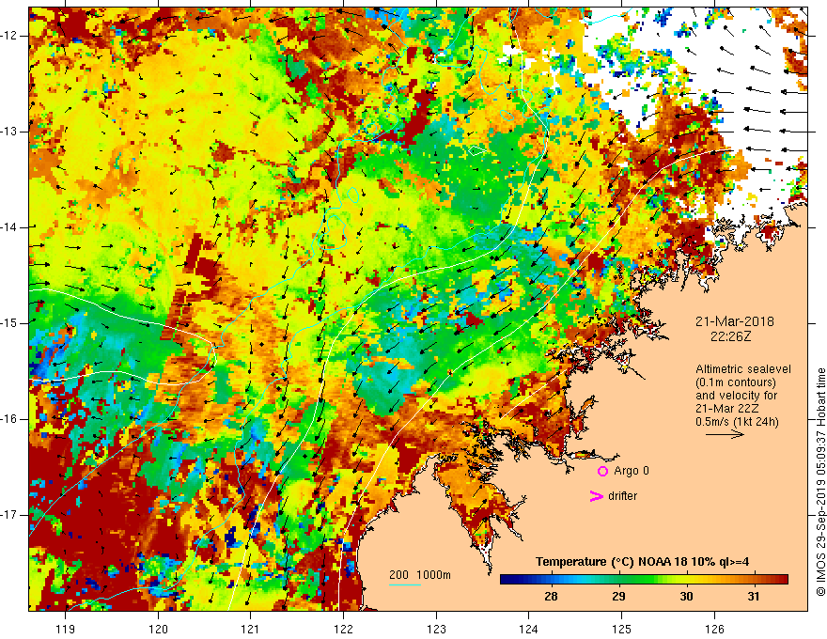Click the 'Altimetric sealevel' caption text
The image size is (827, 639).
click(x=743, y=369)
